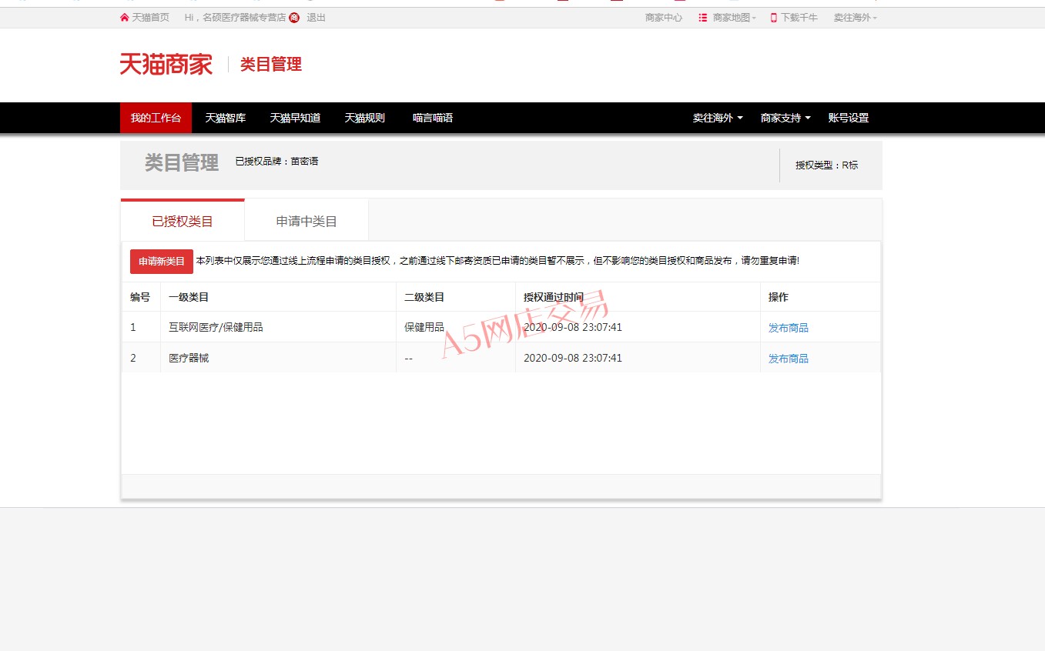Open 喵言喵语 menu item
1045x651 pixels.
pos(433,118)
